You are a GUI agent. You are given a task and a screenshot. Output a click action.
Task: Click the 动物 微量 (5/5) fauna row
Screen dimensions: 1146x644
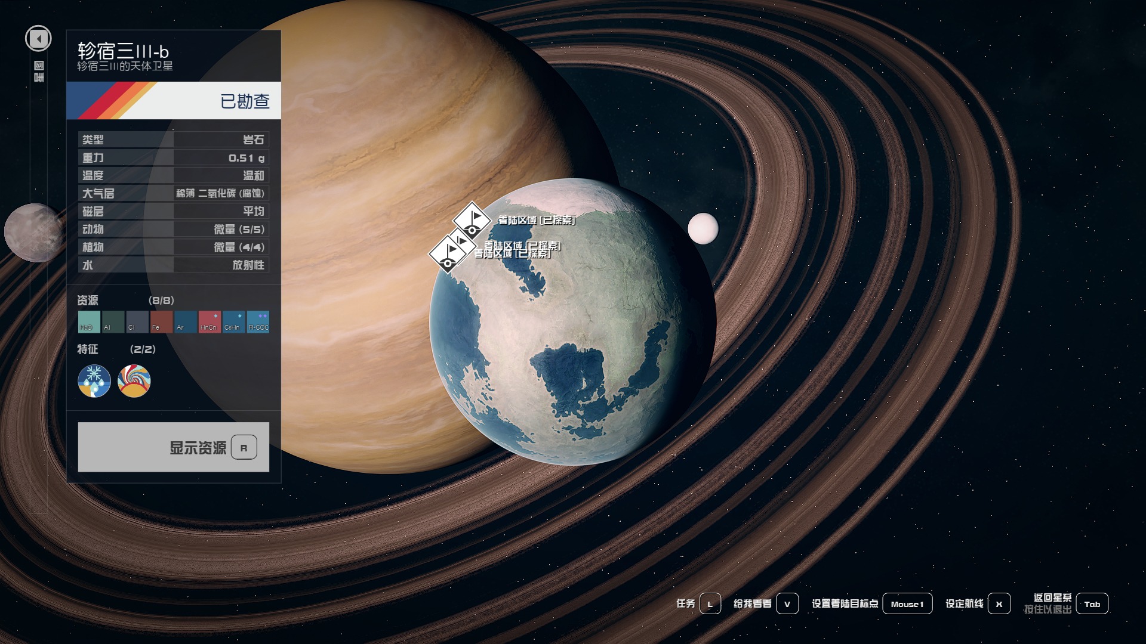click(x=174, y=229)
